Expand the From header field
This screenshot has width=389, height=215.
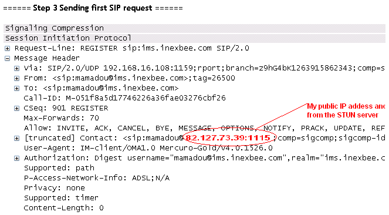click(x=16, y=79)
